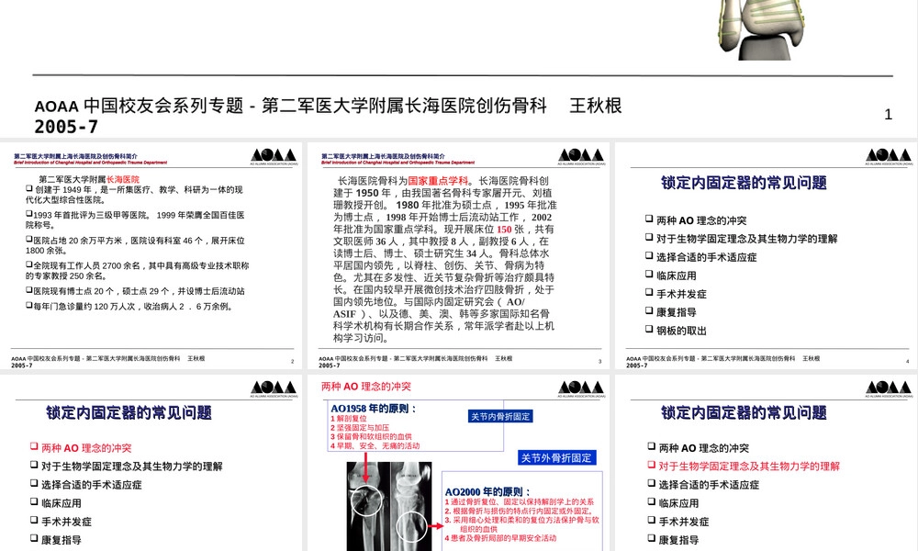
Task: Click 对于生物学固定理念 bullet on slide 5
Action: 127,467
